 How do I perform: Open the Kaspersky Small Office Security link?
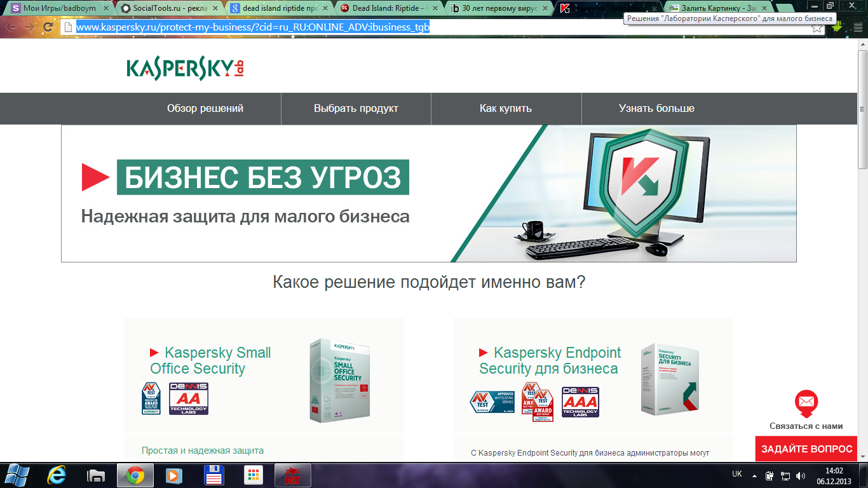(x=210, y=360)
